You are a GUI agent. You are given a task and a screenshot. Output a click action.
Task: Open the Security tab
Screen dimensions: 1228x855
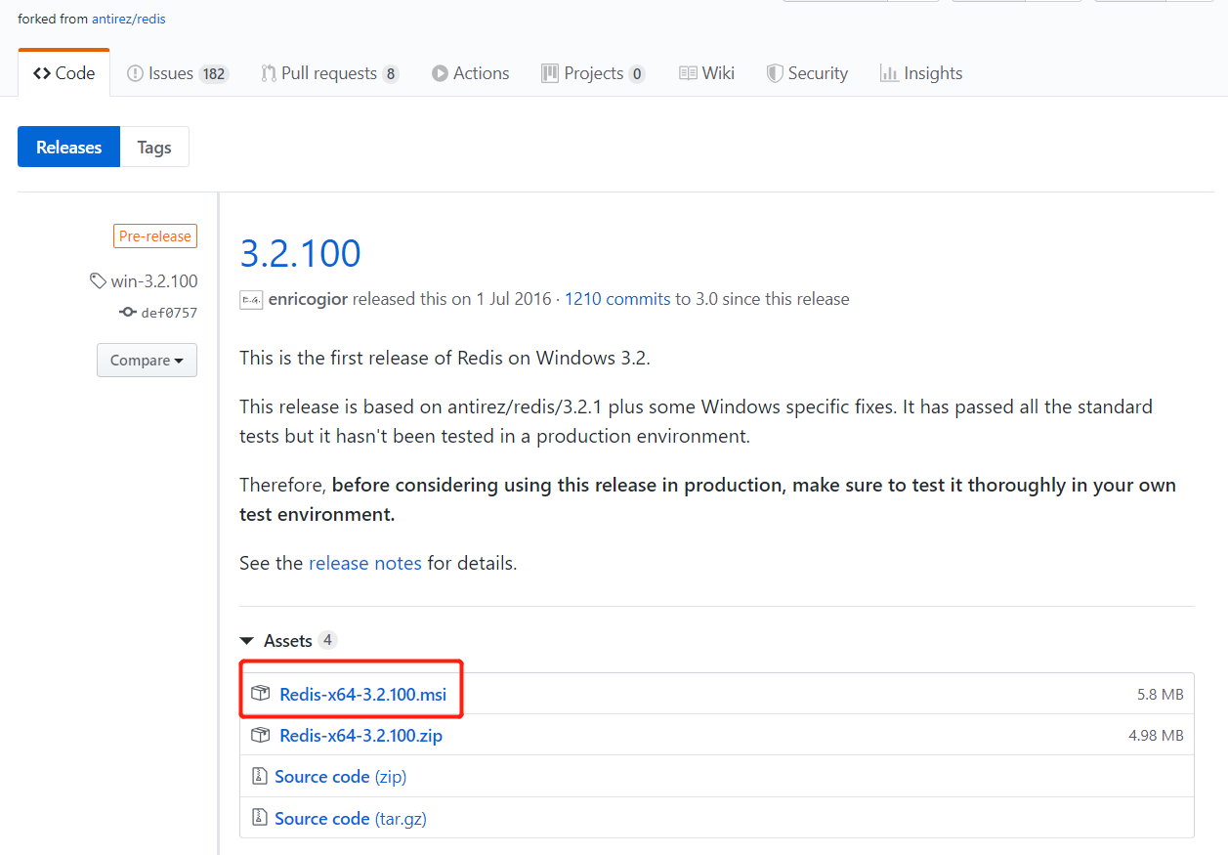[807, 73]
